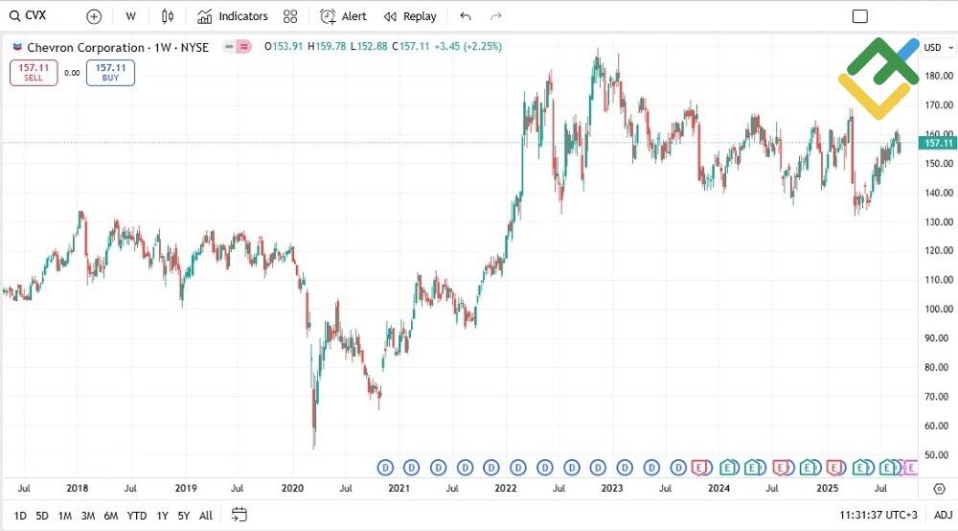Open the indicator templates grid icon
958x531 pixels.
coord(290,16)
